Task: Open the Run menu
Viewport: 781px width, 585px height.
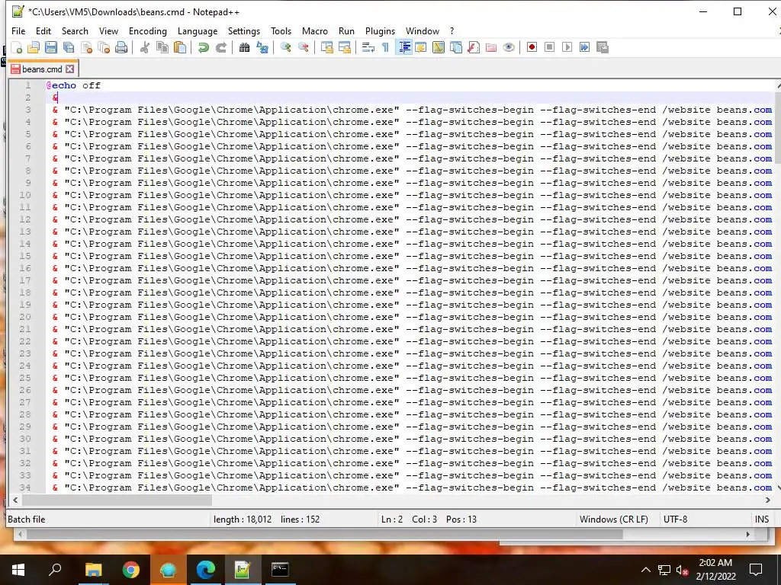Action: click(x=346, y=30)
